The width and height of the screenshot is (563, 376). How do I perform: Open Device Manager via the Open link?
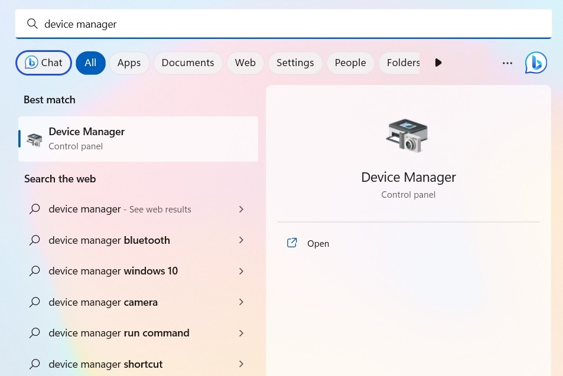[x=318, y=243]
